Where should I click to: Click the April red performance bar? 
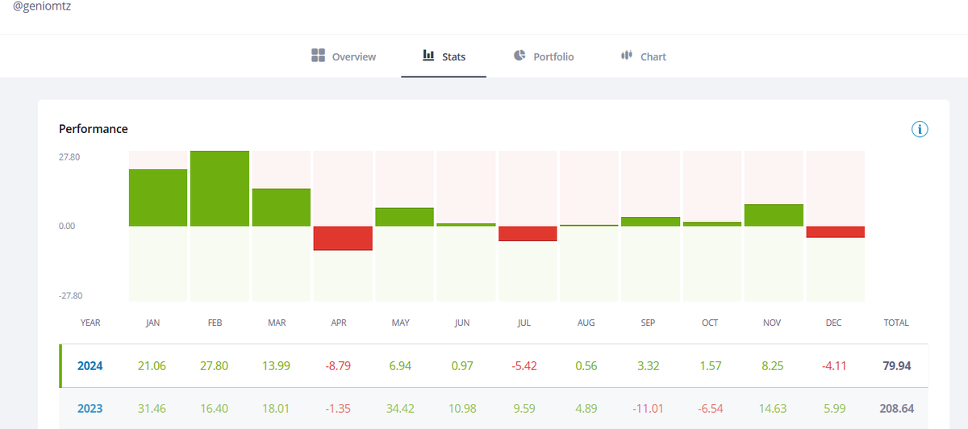(343, 238)
